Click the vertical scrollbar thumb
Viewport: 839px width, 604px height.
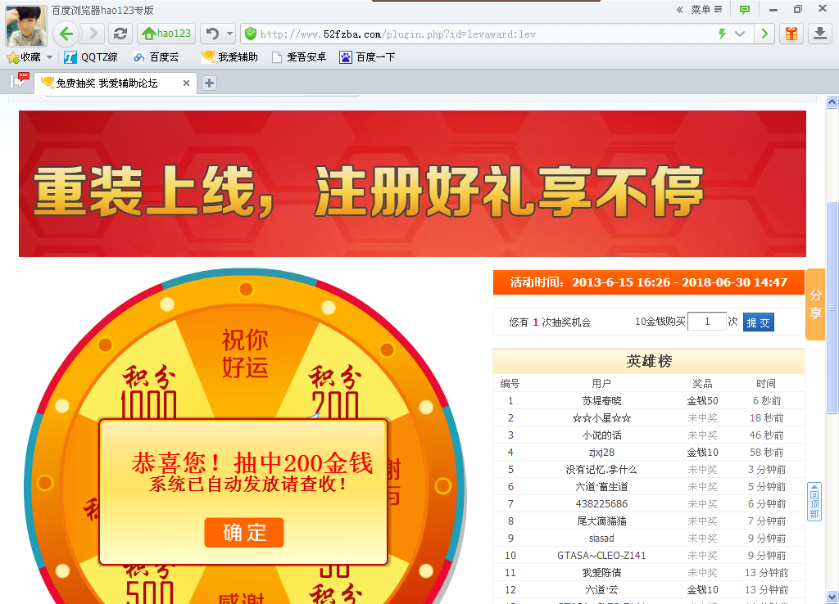832,308
